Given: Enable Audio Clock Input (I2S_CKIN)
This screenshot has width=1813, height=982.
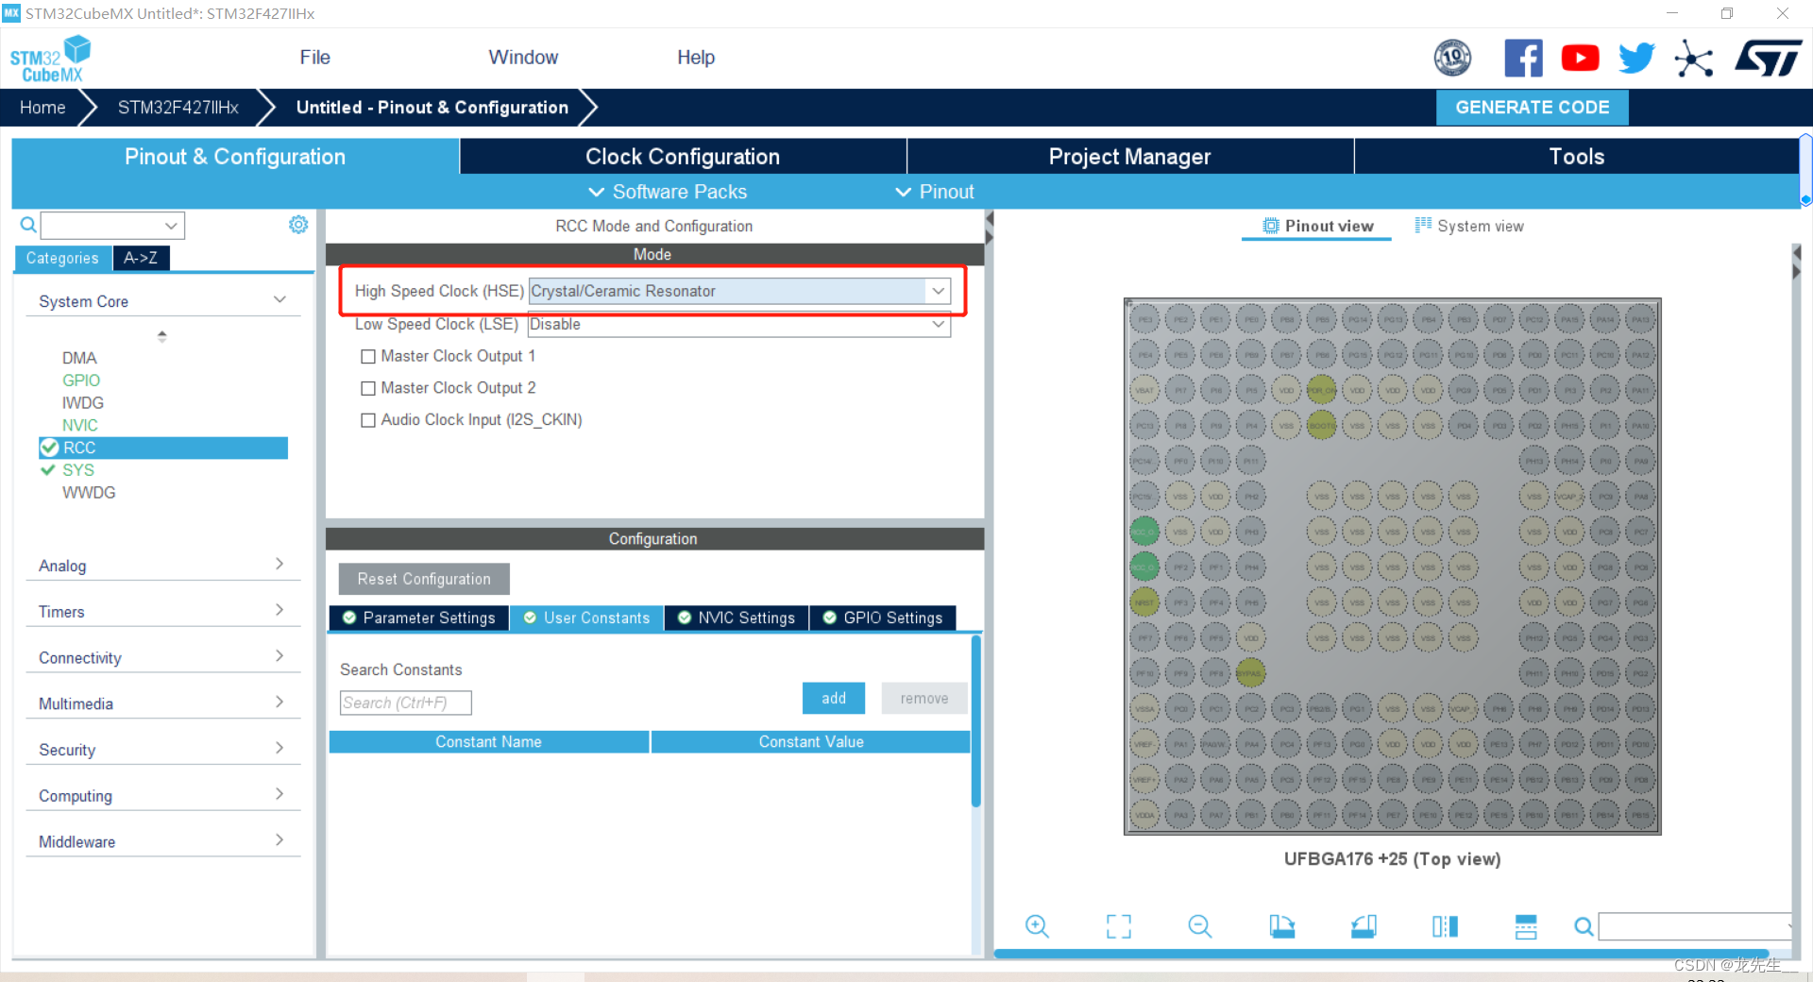Looking at the screenshot, I should [x=368, y=420].
